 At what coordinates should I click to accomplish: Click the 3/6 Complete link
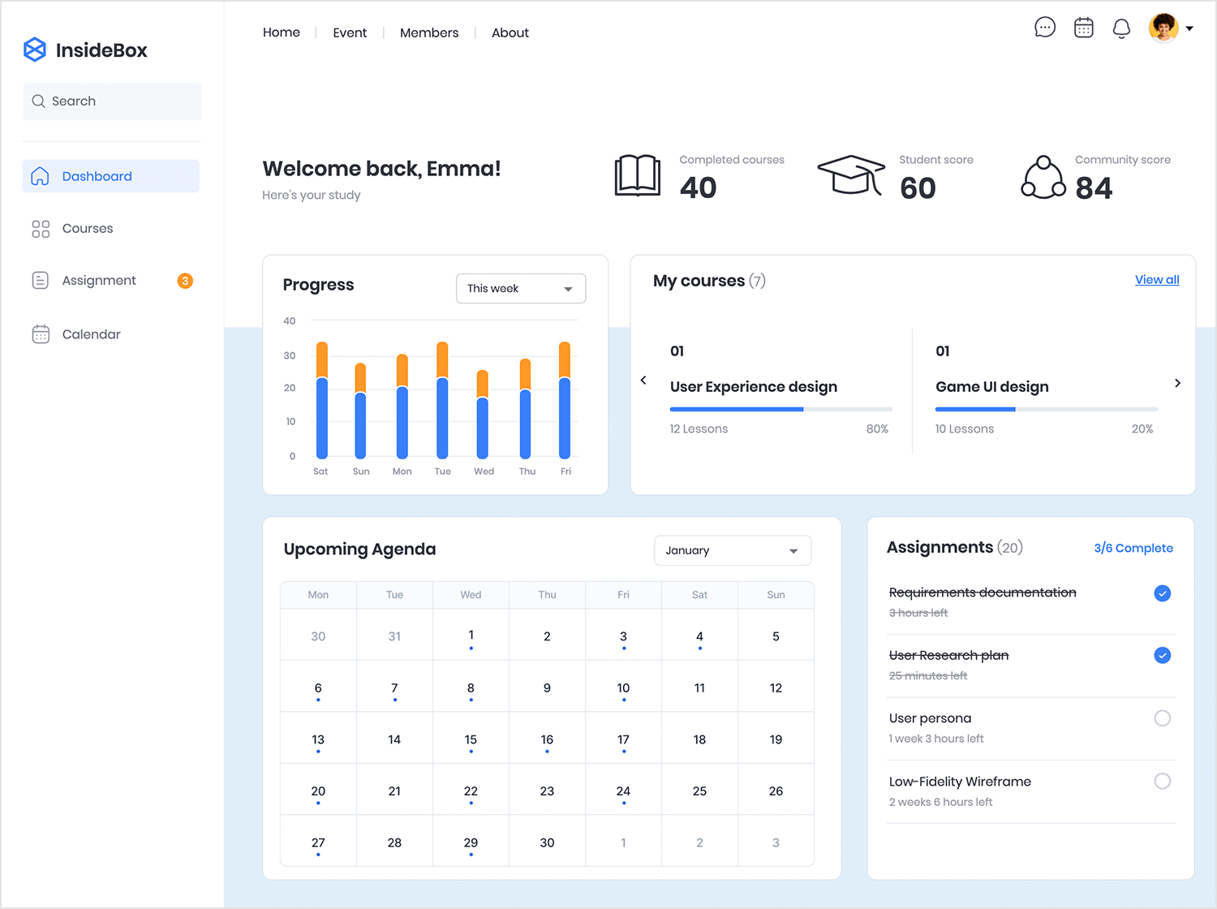click(1133, 548)
